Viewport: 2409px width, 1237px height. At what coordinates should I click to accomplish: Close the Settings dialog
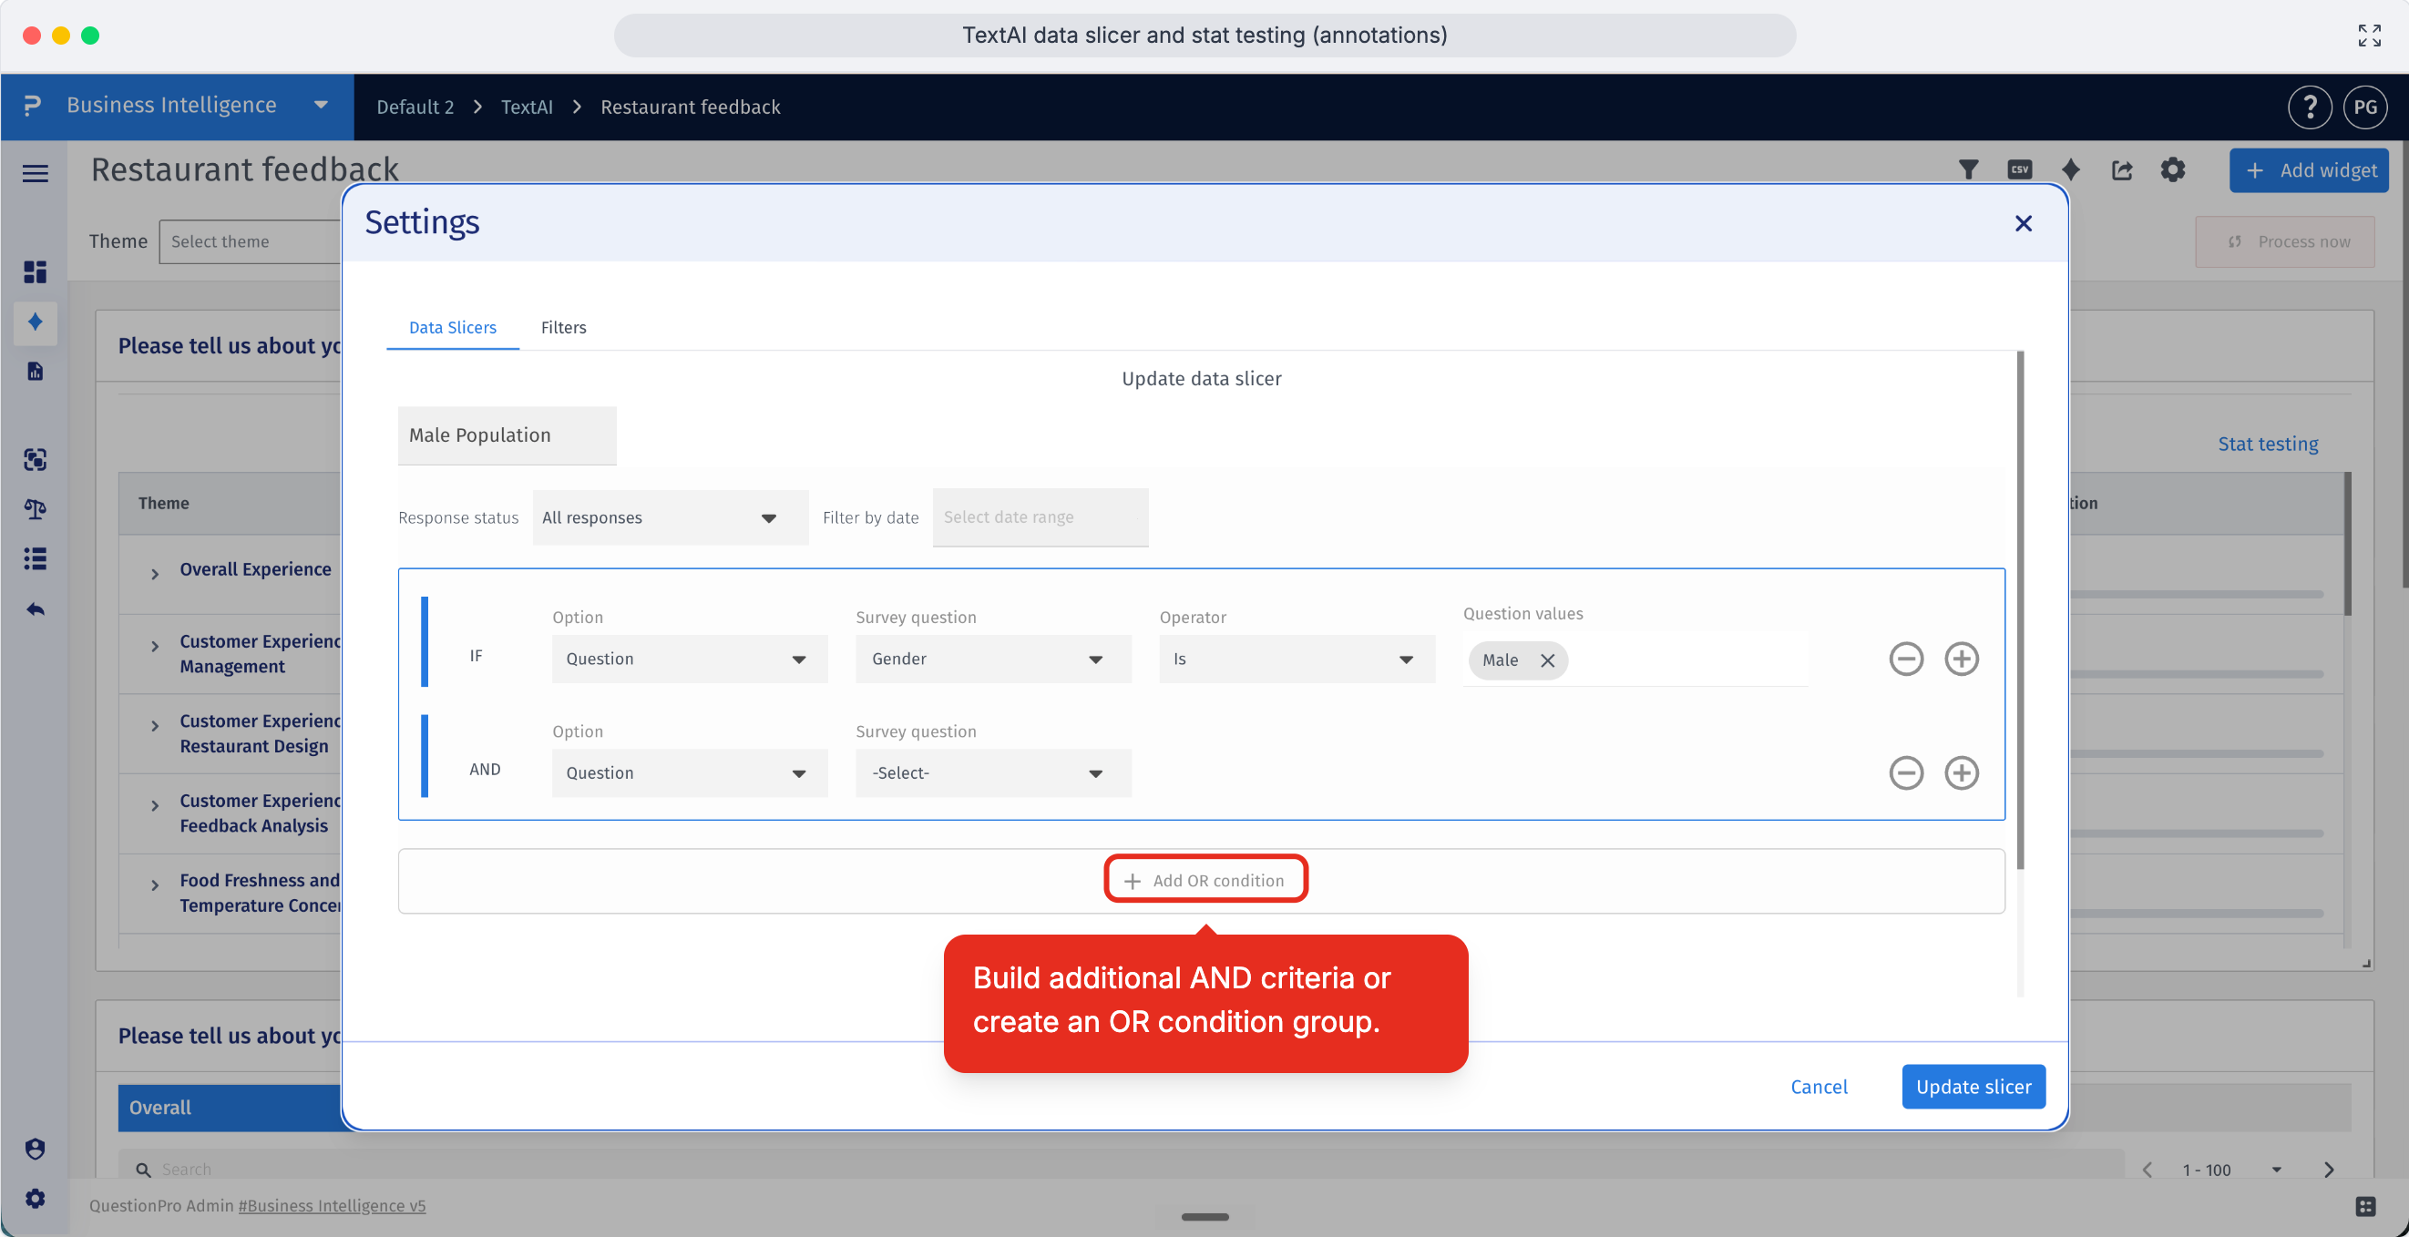pos(2023,223)
